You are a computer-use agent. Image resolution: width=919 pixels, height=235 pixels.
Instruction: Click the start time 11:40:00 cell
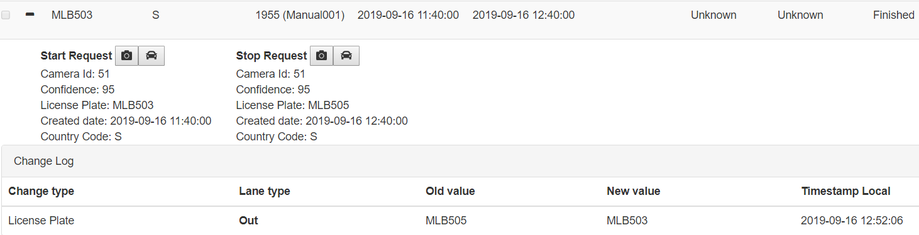[408, 15]
